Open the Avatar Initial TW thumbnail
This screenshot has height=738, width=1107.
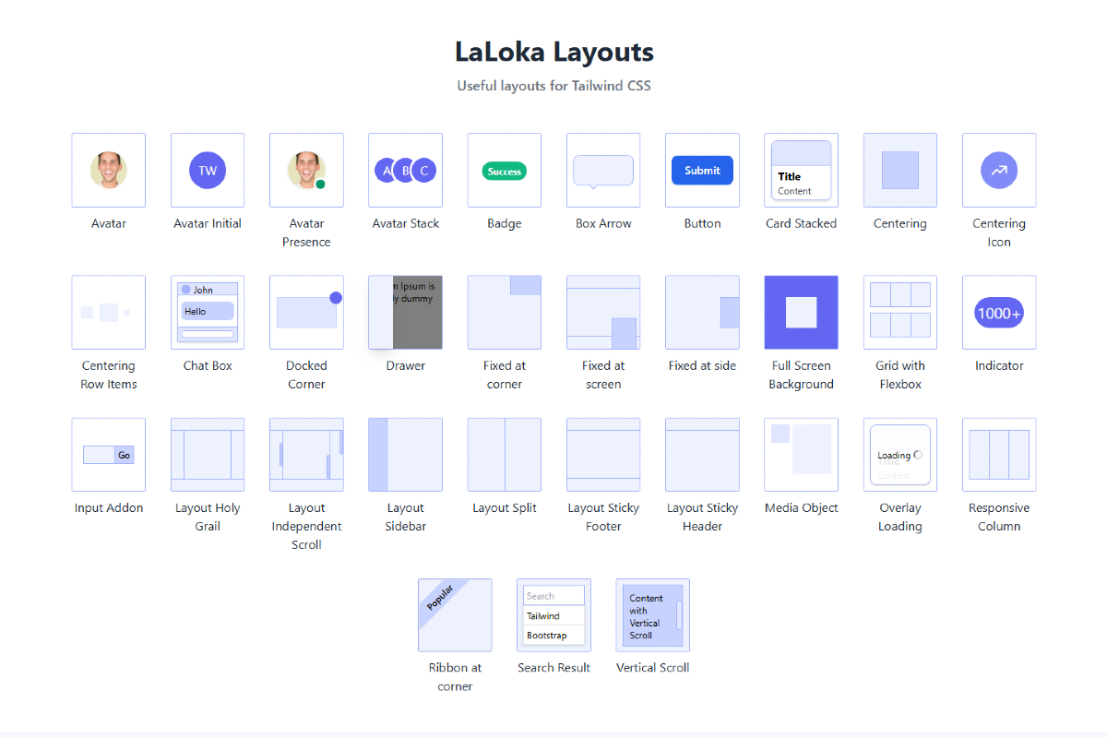click(x=208, y=170)
